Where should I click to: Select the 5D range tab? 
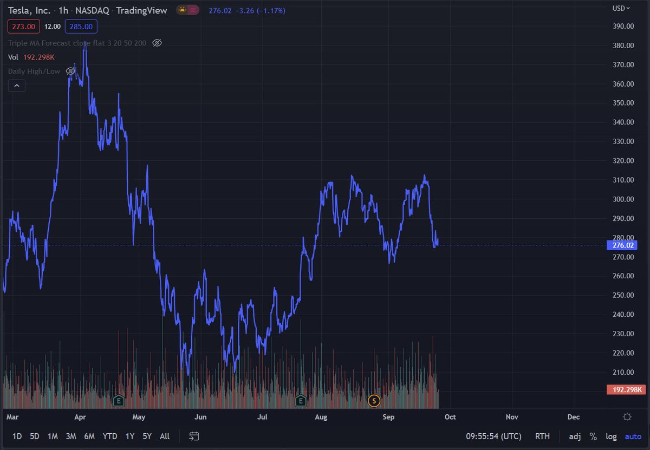tap(35, 436)
